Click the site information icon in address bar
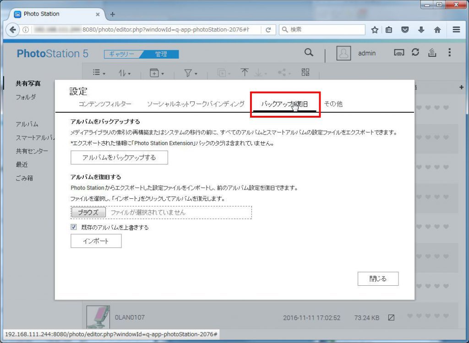 click(26, 30)
